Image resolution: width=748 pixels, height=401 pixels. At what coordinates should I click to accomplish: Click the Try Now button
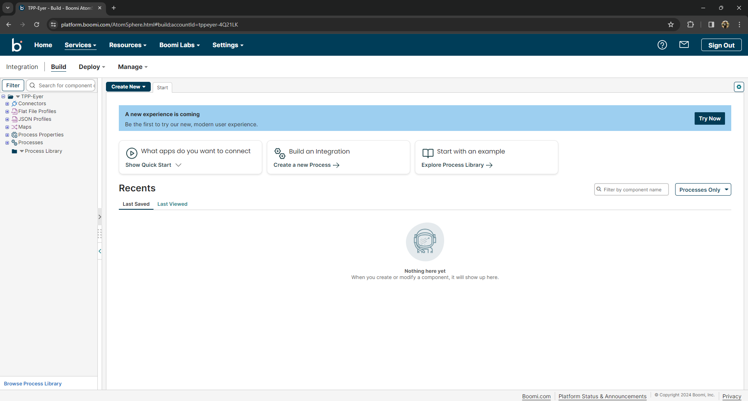pos(710,118)
